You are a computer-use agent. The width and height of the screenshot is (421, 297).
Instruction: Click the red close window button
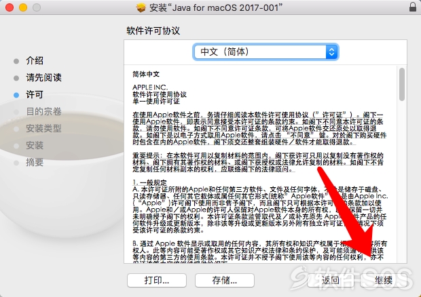click(10, 7)
